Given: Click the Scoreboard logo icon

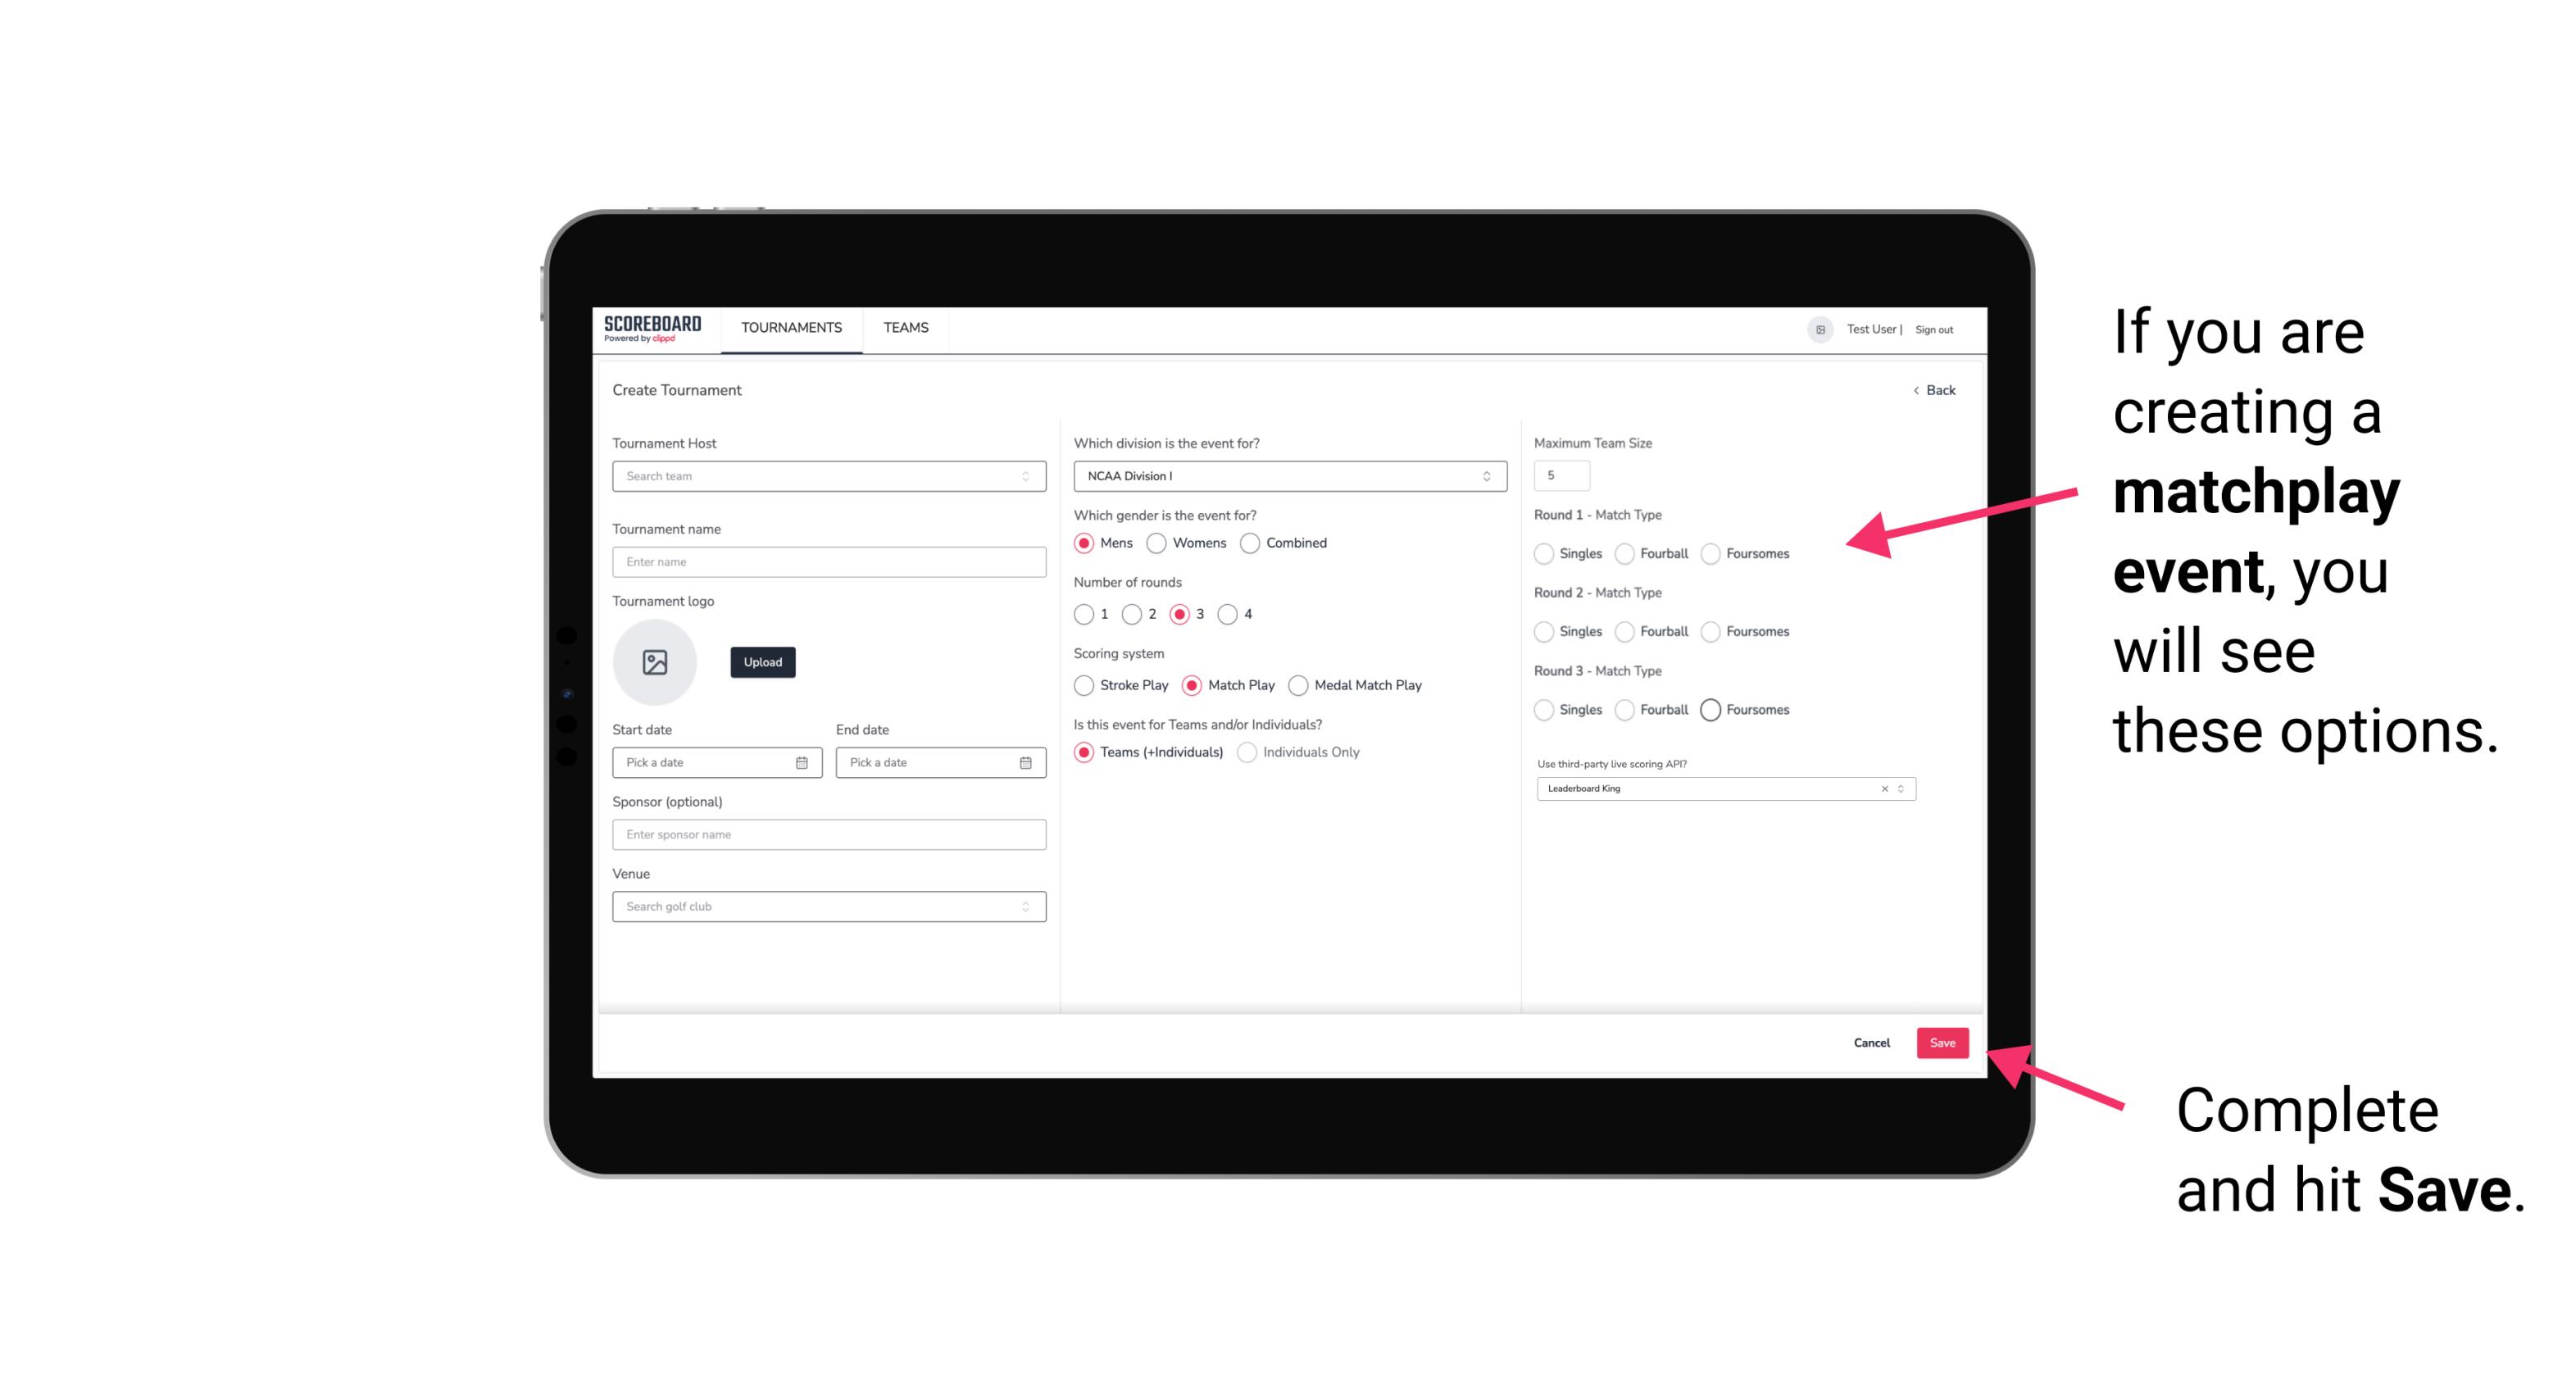Looking at the screenshot, I should 655,328.
